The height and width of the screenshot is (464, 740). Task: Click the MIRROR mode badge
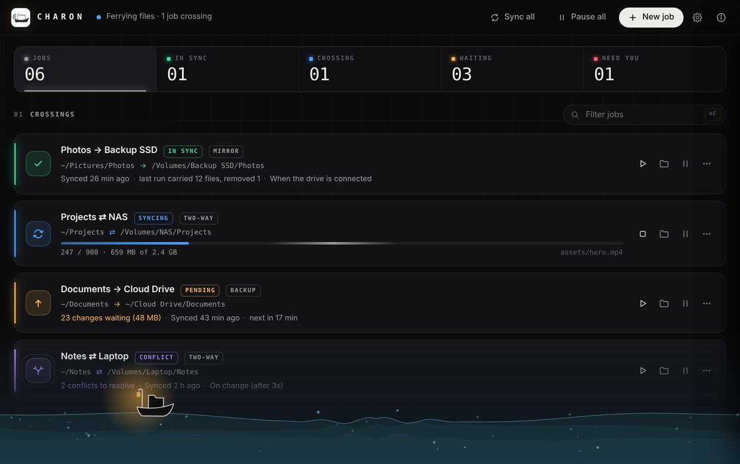coord(226,151)
